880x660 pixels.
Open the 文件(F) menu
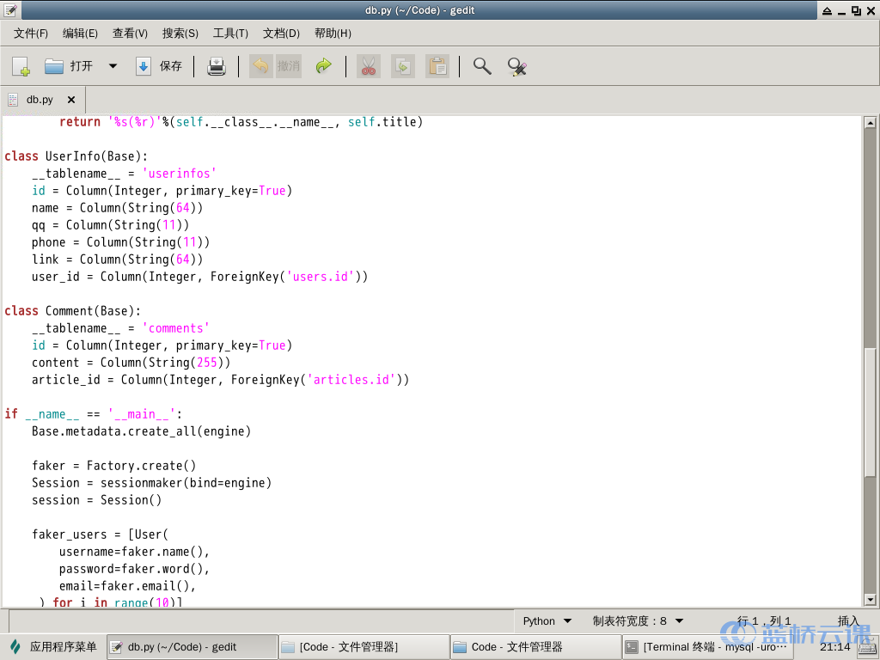31,34
